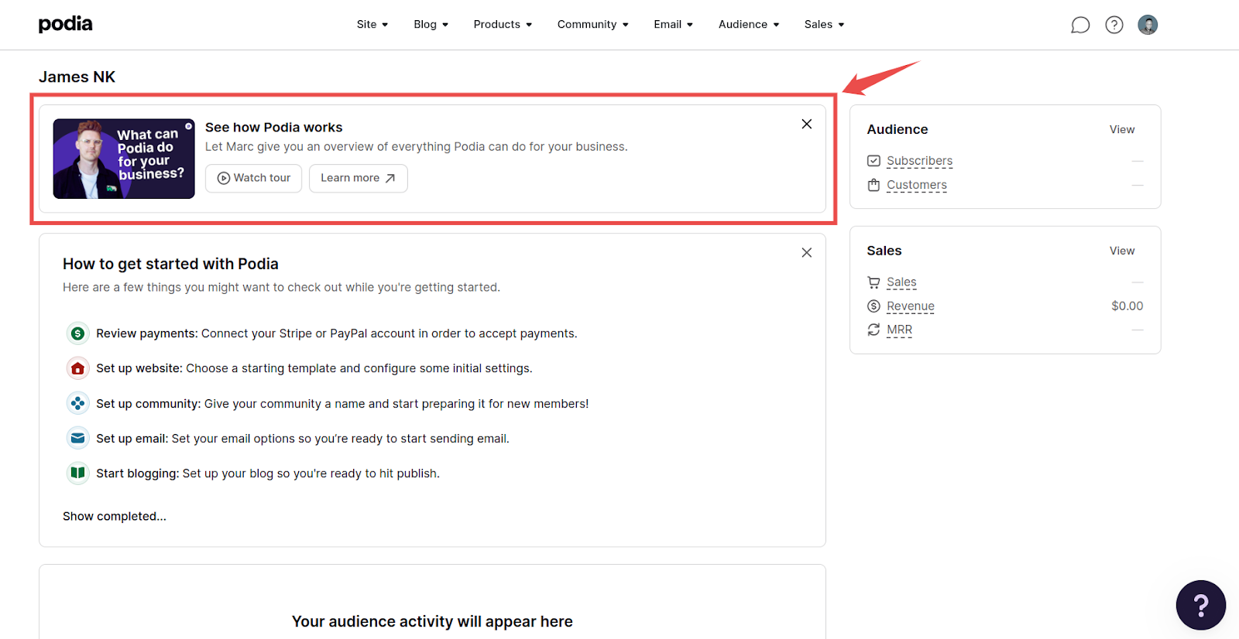Image resolution: width=1239 pixels, height=639 pixels.
Task: Click the How to get started with Podia heading
Action: [170, 264]
